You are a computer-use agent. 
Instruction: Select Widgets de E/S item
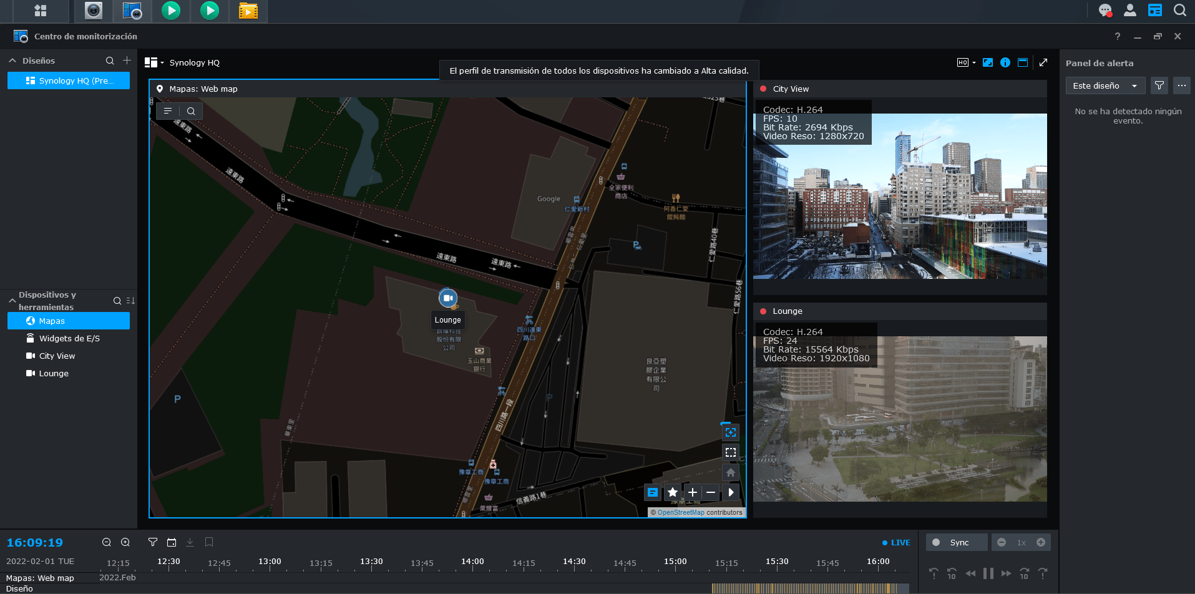[x=69, y=338]
